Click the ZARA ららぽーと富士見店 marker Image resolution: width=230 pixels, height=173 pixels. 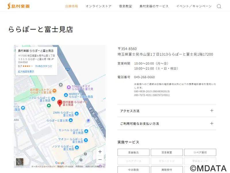coord(76,114)
